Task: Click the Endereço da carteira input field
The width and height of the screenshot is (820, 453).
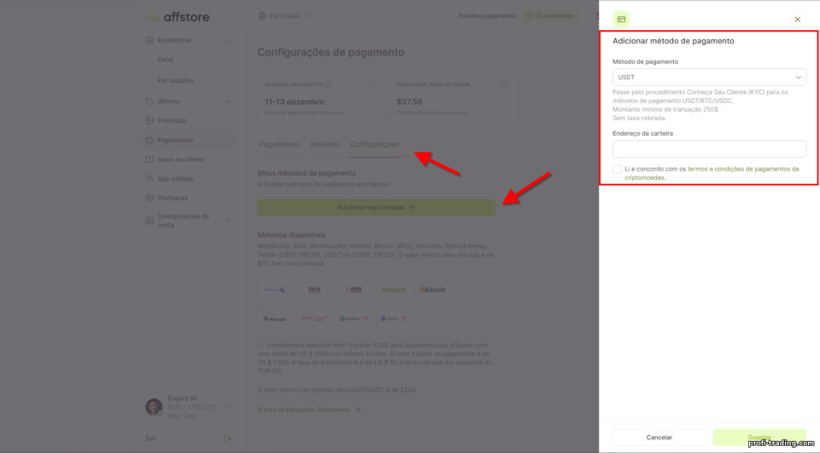Action: coord(709,149)
